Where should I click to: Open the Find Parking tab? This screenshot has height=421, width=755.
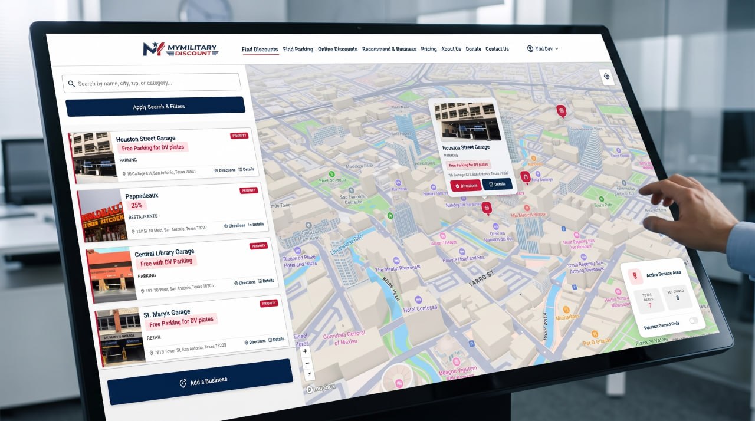tap(298, 50)
